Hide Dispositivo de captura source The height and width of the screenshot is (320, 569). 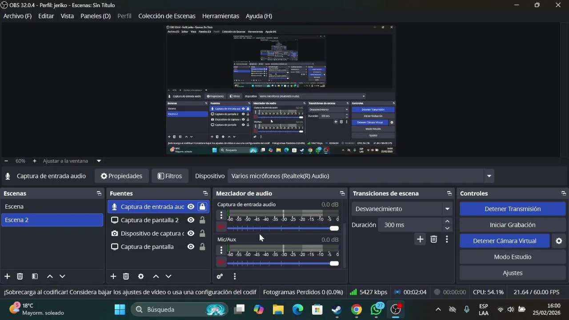tap(191, 233)
